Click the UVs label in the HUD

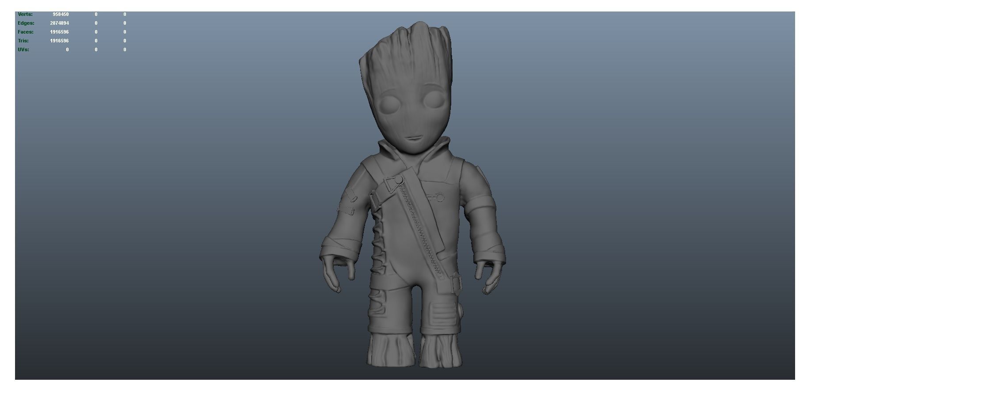23,49
